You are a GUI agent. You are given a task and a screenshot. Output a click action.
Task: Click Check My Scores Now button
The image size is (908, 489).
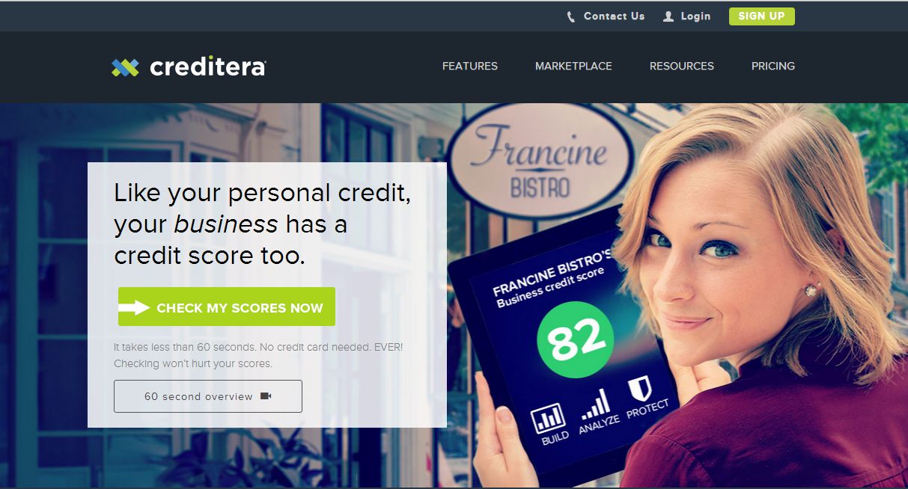[x=227, y=307]
